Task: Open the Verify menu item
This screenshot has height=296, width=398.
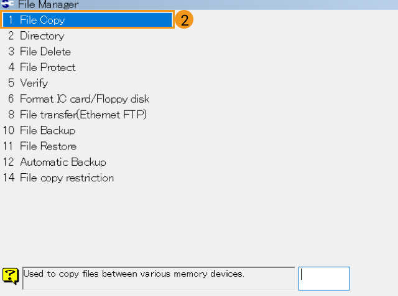Action: 34,83
